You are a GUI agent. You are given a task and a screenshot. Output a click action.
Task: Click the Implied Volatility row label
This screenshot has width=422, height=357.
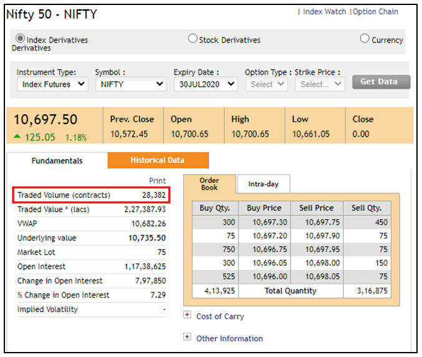click(47, 310)
